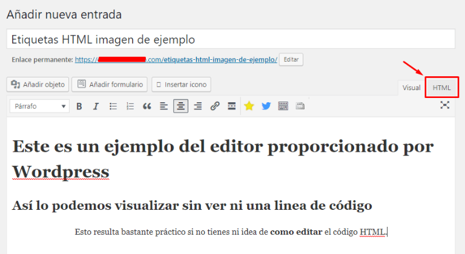This screenshot has width=465, height=254.
Task: Toggle bold formatting in editor toolbar
Action: [x=79, y=106]
